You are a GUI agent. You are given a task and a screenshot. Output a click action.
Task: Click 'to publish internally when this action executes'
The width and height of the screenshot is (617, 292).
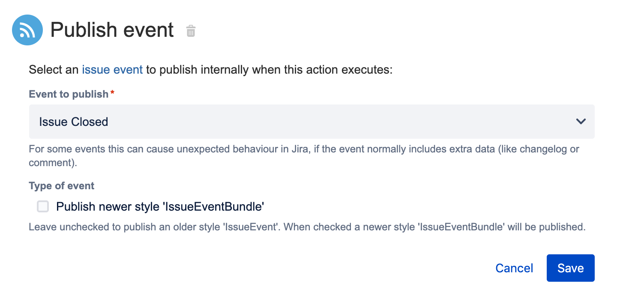click(269, 69)
